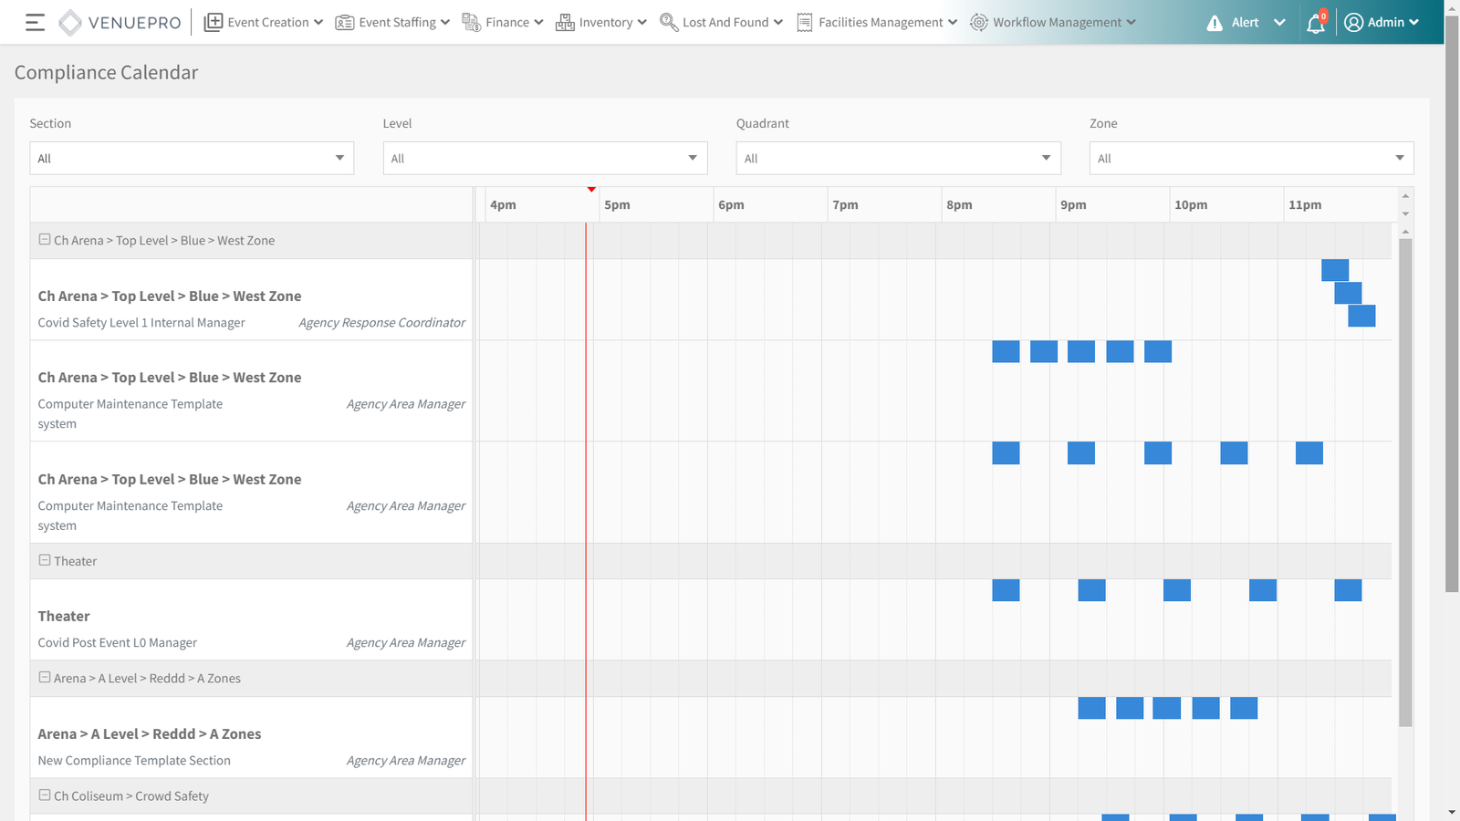Open the Alert dropdown button
This screenshot has height=821, width=1460.
pos(1279,23)
